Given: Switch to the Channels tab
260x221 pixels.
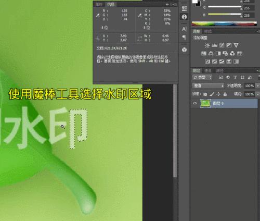Looking at the screenshot, I should point(207,70).
